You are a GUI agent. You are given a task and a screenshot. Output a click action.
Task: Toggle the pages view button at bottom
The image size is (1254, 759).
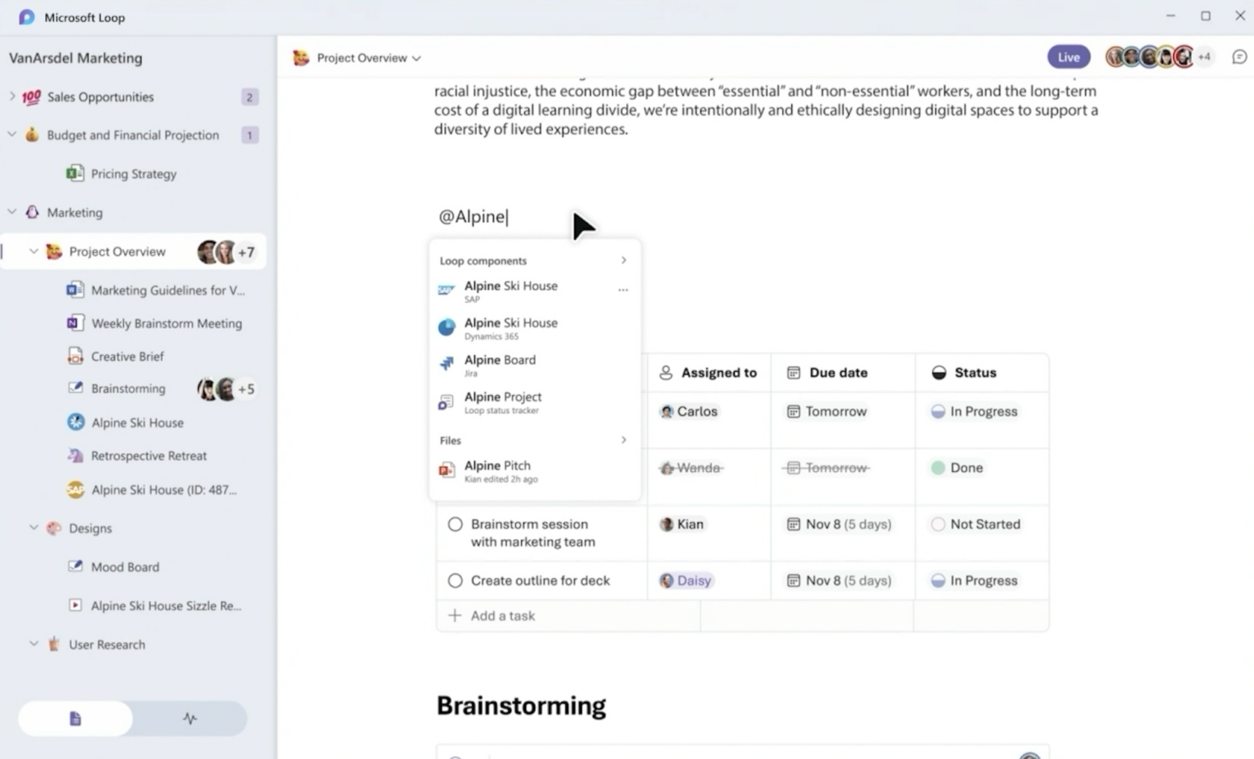tap(75, 718)
